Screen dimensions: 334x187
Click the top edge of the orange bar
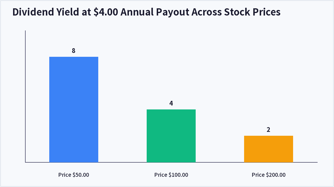269,136
